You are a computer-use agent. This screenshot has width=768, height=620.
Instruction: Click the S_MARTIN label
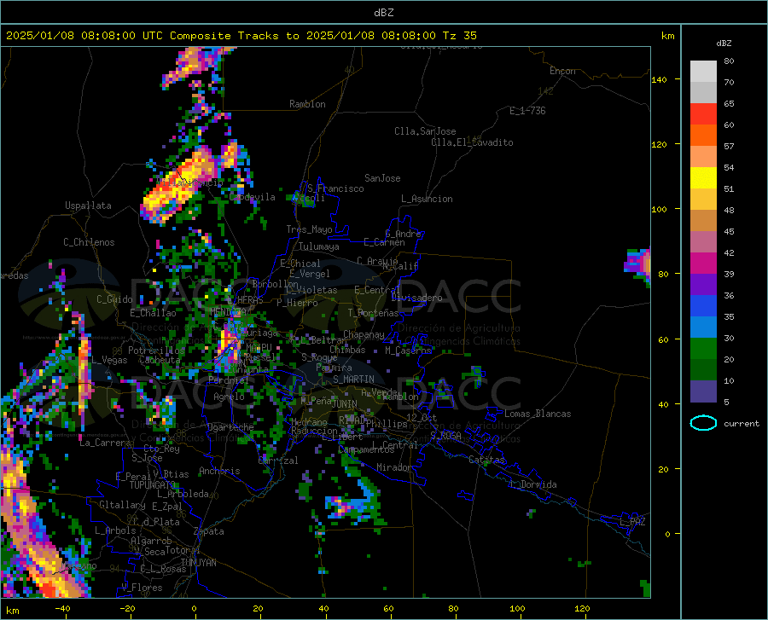point(353,380)
